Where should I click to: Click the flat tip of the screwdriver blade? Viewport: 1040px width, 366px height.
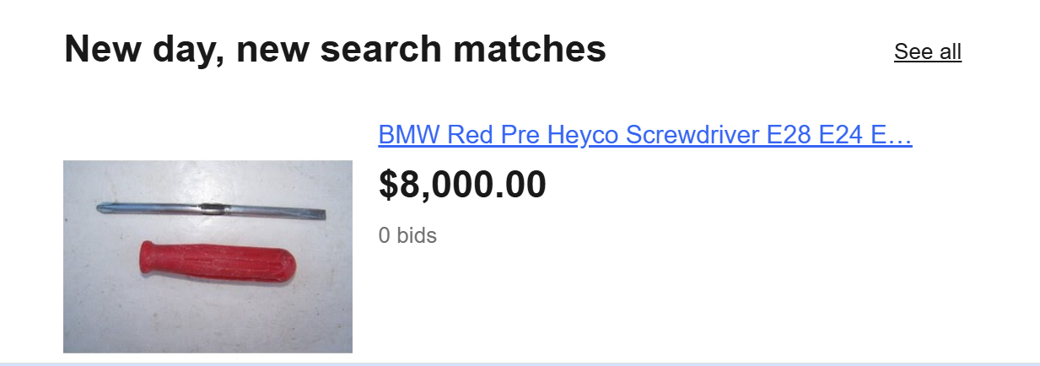click(x=319, y=215)
